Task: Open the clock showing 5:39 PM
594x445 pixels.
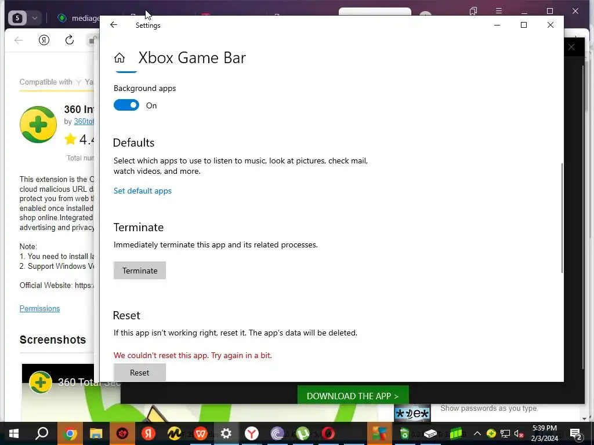Action: pos(544,433)
